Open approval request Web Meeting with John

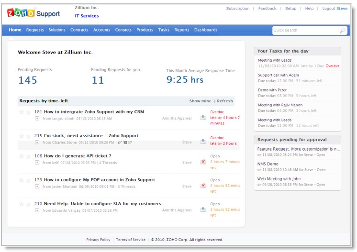[279, 179]
